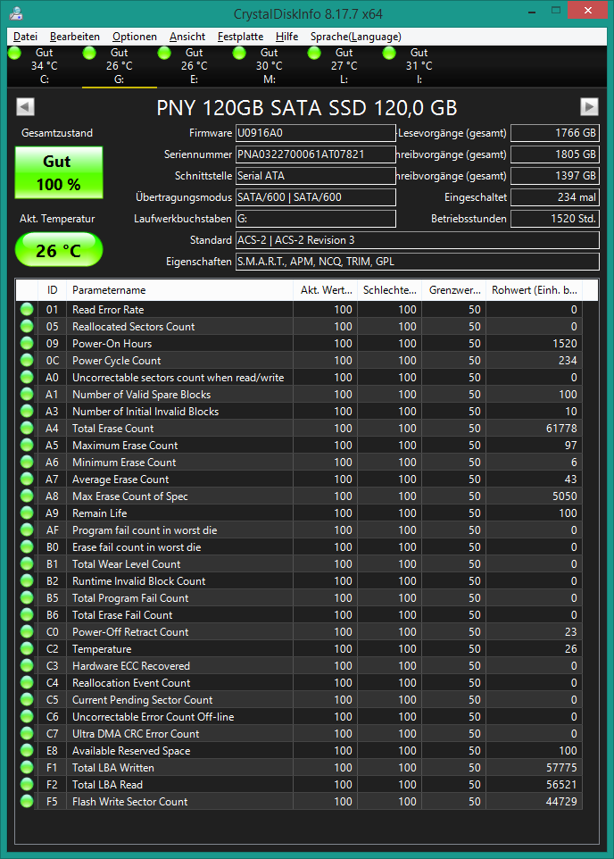
Task: Select Runtime Invalid Block Count text
Action: point(138,581)
